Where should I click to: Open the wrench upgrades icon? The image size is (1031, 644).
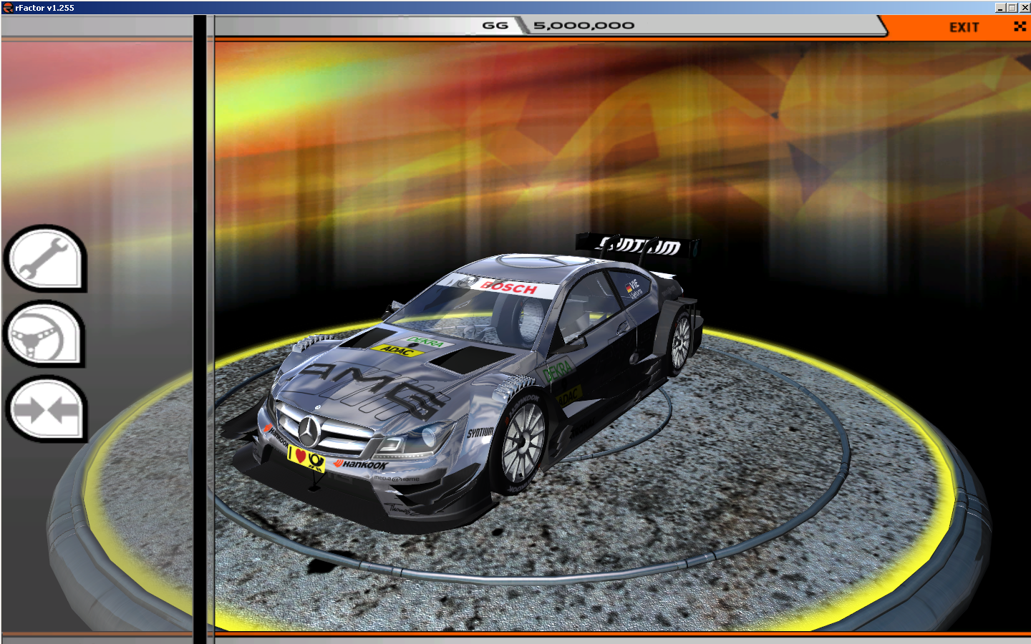pos(44,259)
